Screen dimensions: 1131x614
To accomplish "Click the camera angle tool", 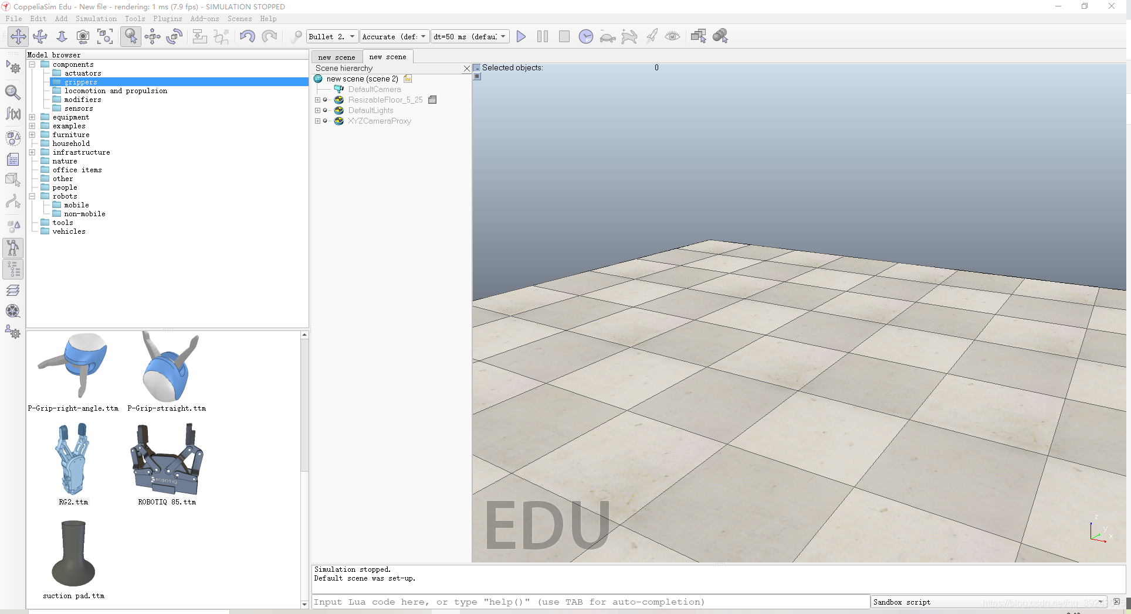I will (83, 36).
